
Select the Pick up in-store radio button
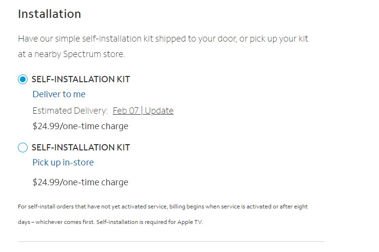(x=23, y=148)
